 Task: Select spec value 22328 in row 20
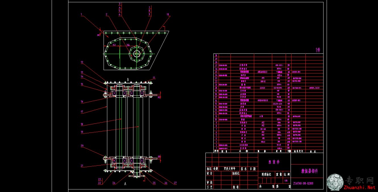(262, 88)
